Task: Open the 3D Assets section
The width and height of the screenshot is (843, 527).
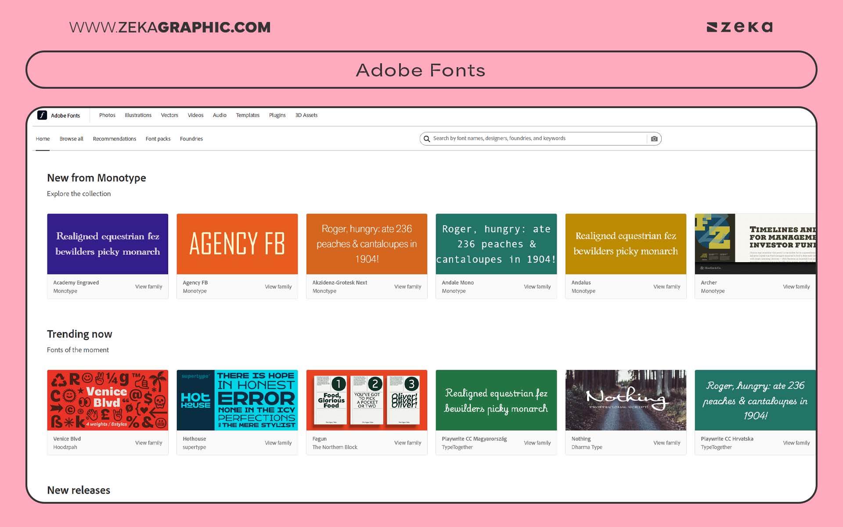Action: [306, 115]
